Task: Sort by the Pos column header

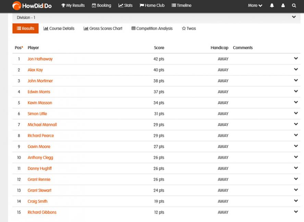Action: 19,48
